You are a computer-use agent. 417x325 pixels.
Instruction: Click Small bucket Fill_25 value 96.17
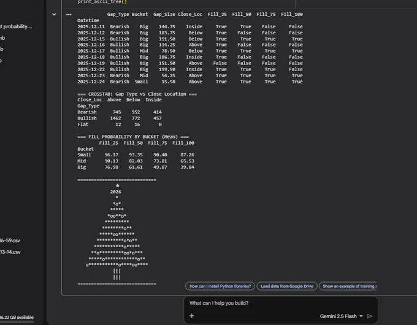point(111,155)
